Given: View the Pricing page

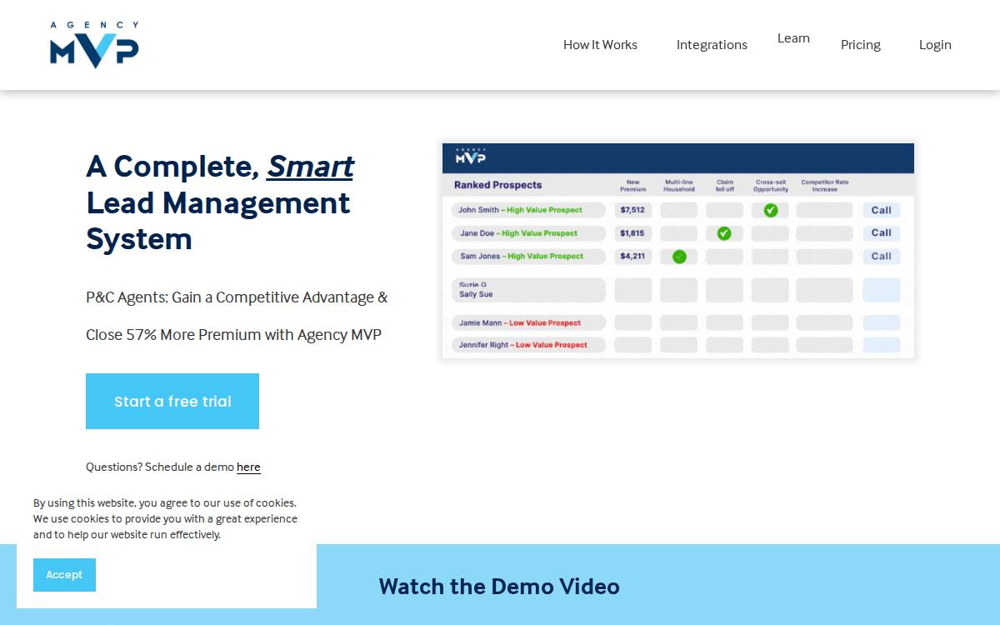Looking at the screenshot, I should click(x=860, y=45).
